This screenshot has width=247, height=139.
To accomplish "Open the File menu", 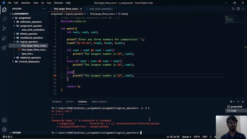I will [x=9, y=3].
